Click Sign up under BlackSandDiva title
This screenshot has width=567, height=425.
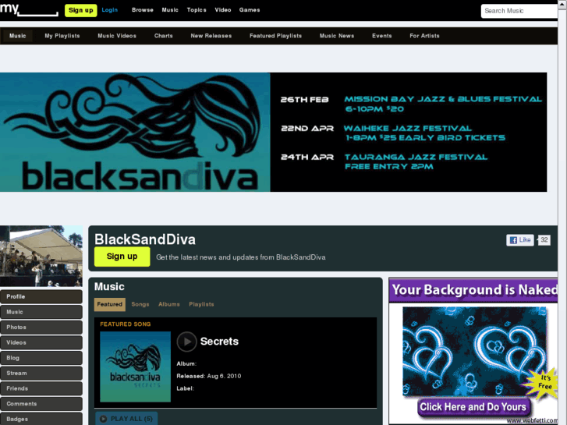click(122, 257)
